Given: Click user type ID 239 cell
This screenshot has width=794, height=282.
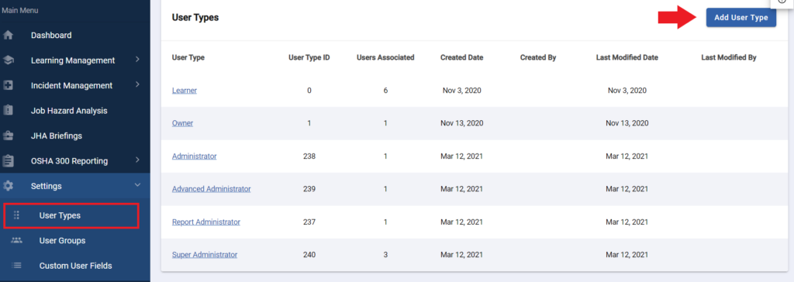Looking at the screenshot, I should click(309, 189).
